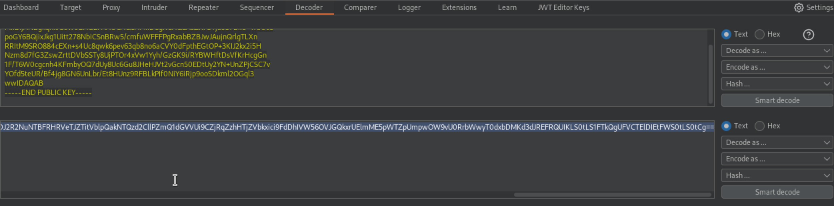This screenshot has width=834, height=206.
Task: Open the JWT Editor Keys tab
Action: coord(563,7)
